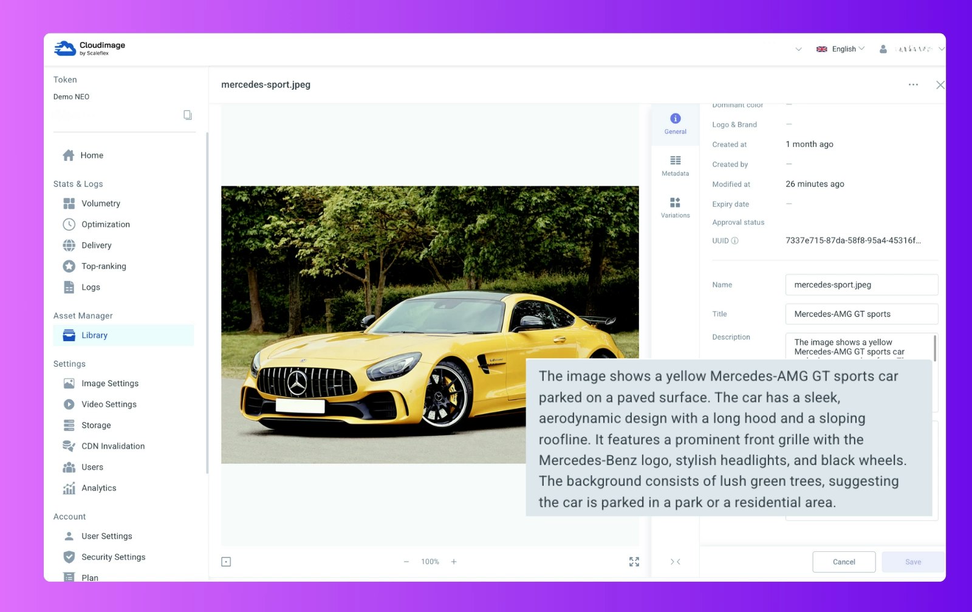Image resolution: width=972 pixels, height=612 pixels.
Task: Copy the token using the copy icon
Action: (x=188, y=115)
